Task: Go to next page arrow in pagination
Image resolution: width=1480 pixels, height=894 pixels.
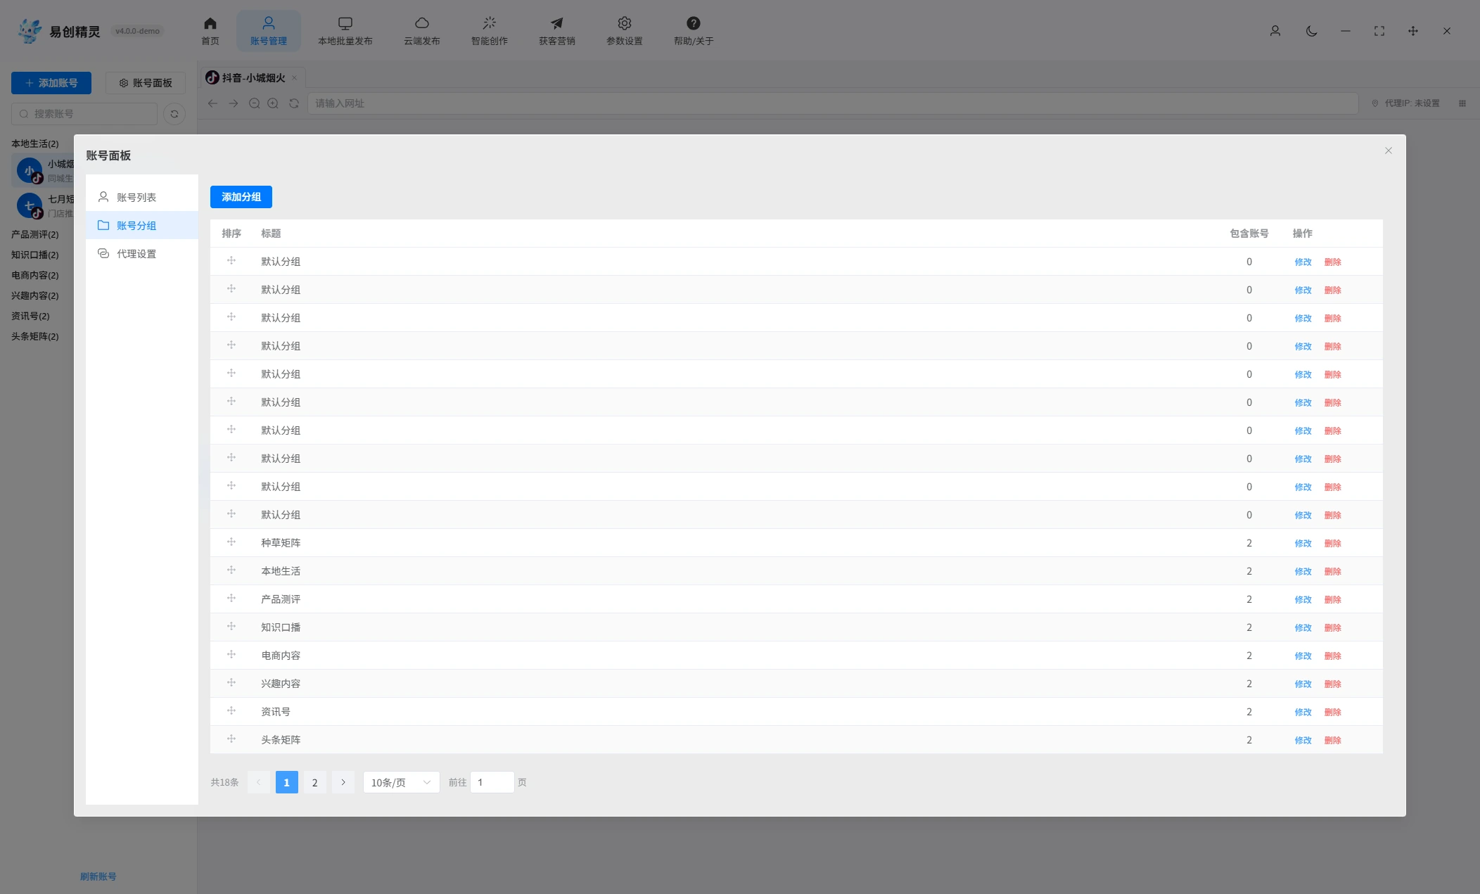Action: coord(343,782)
